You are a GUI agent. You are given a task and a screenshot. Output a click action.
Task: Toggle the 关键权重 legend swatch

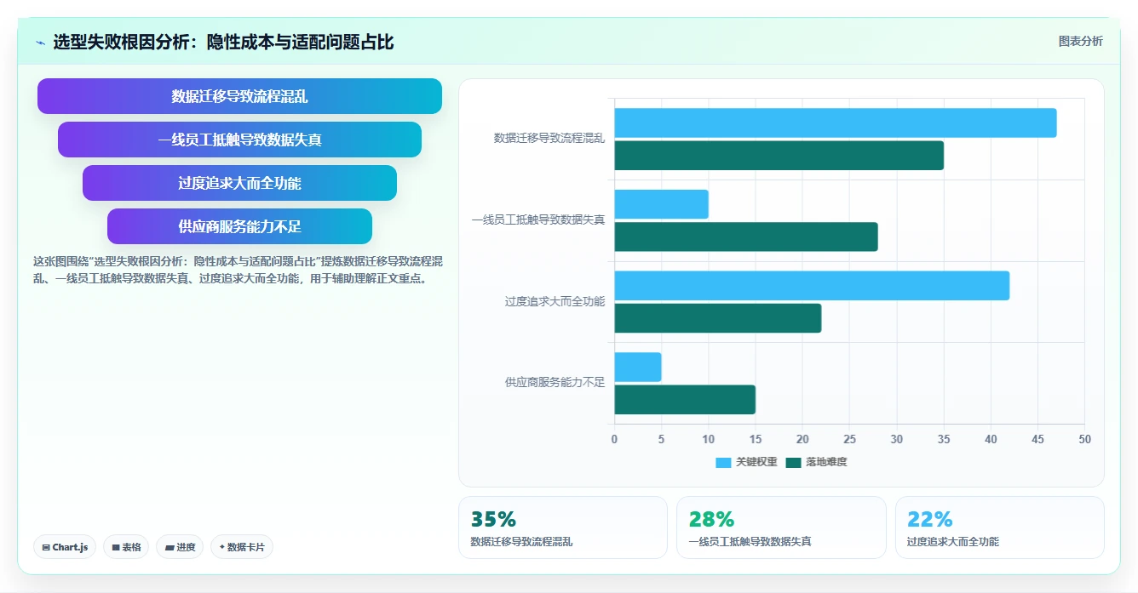(x=723, y=462)
